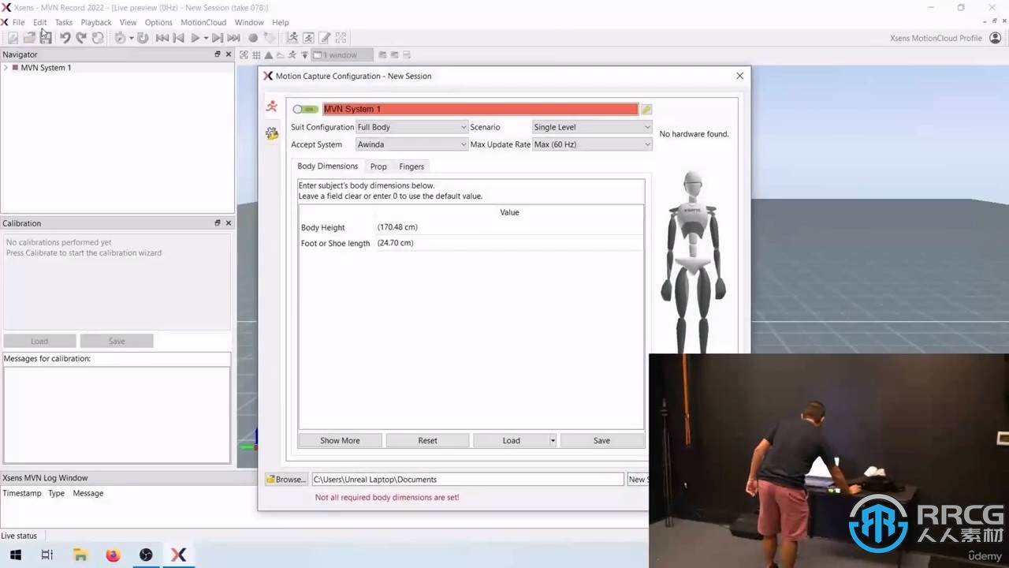Close the Motion Capture Configuration dialog
Screen dimensions: 1009x568
739,76
